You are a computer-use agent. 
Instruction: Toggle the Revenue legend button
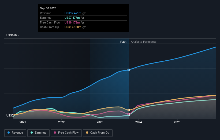tap(15, 133)
